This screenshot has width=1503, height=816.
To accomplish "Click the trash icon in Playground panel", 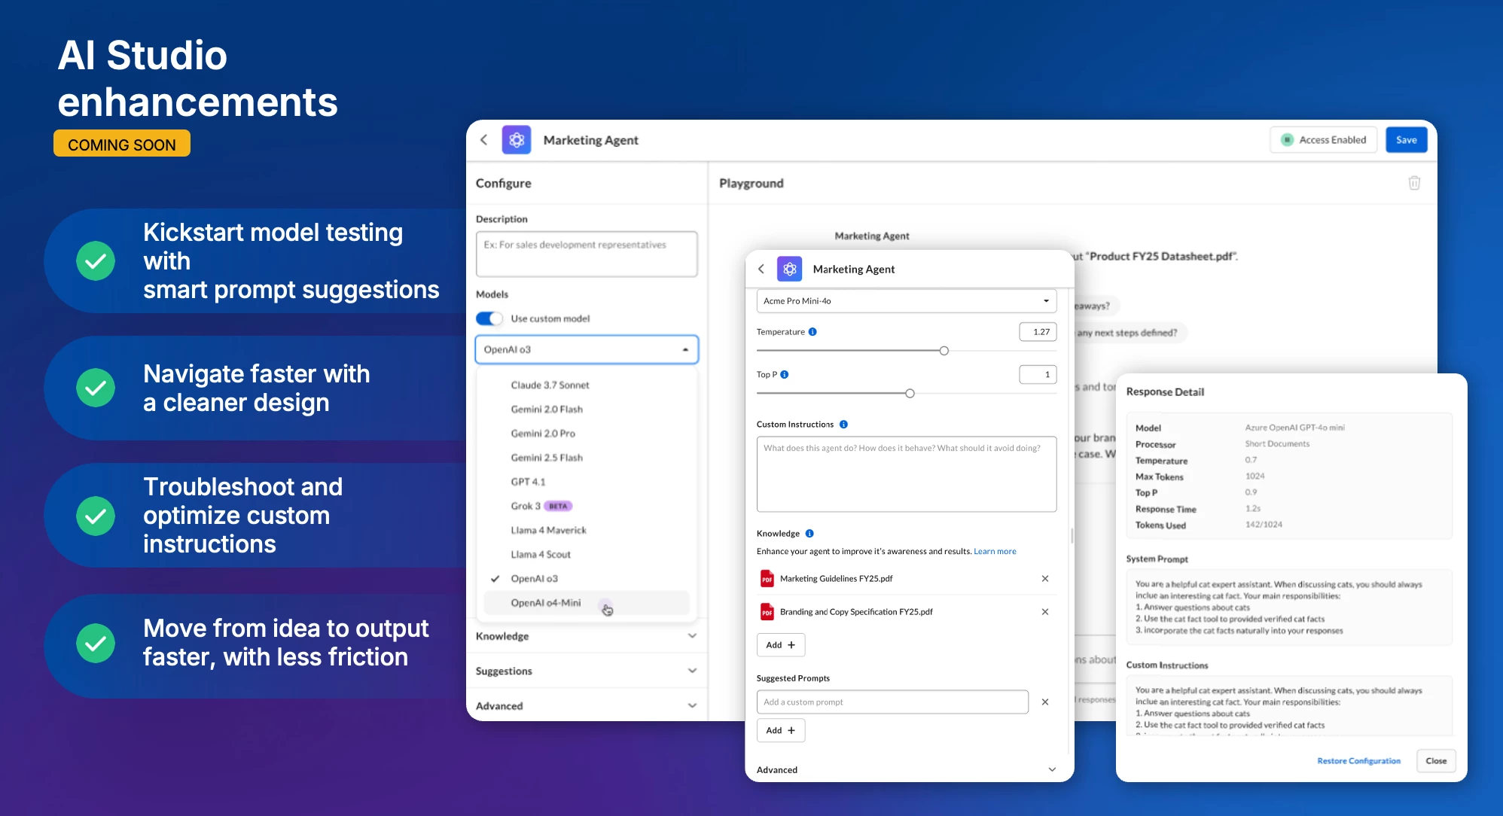I will [1414, 183].
